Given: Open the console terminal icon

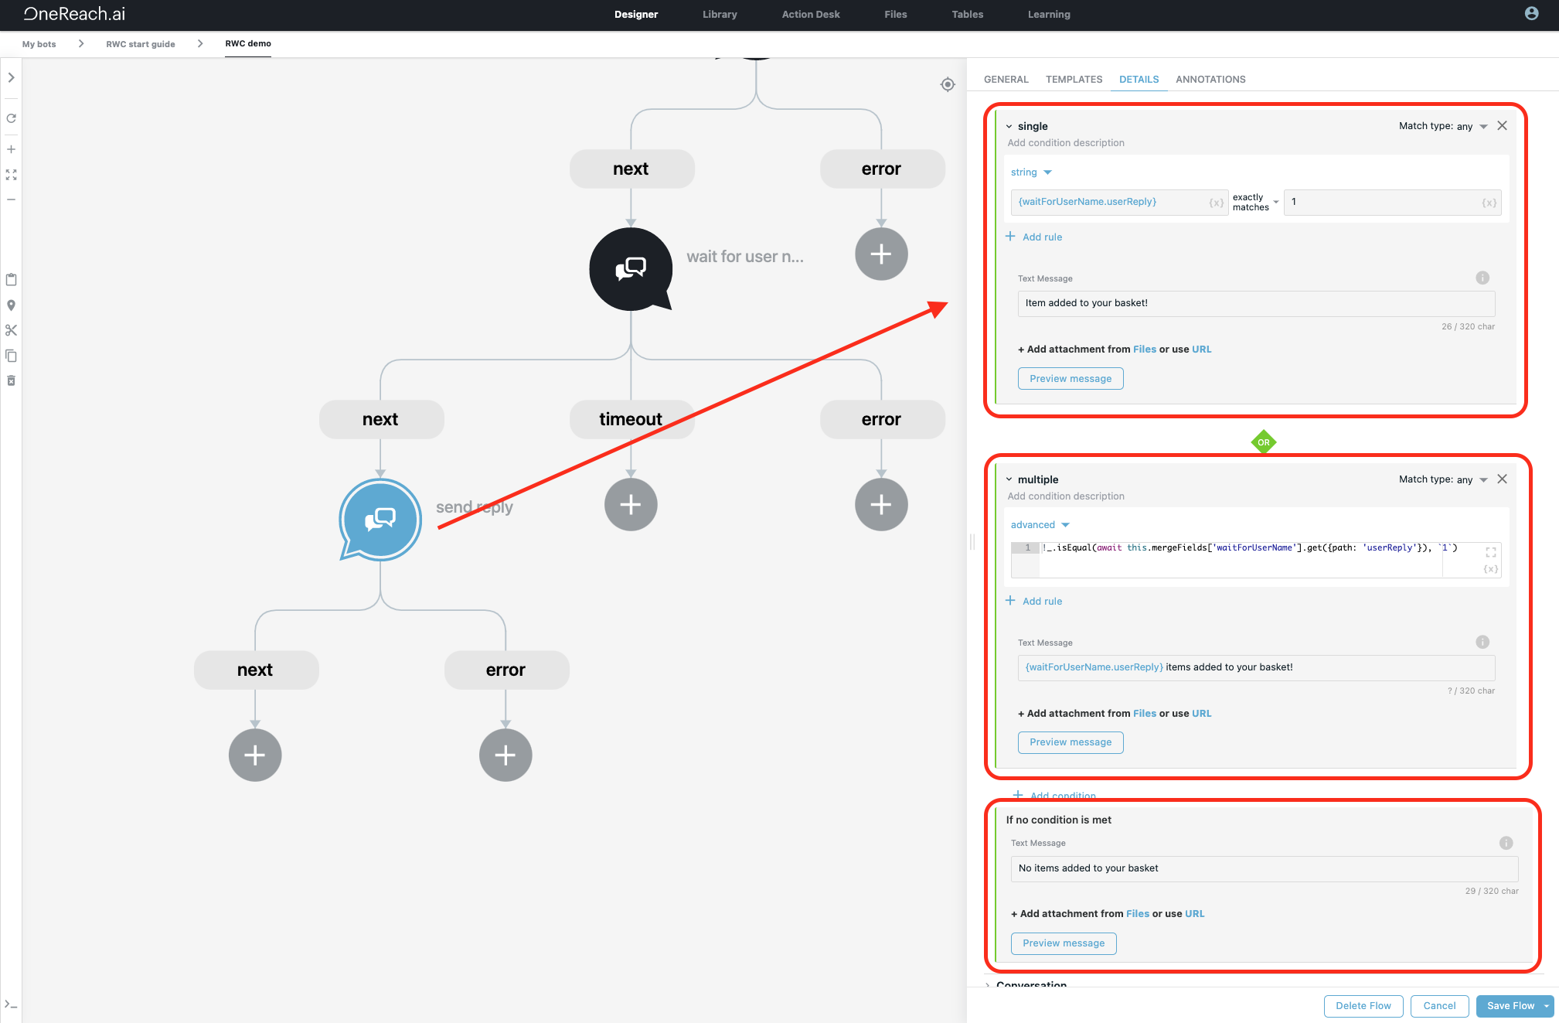Looking at the screenshot, I should (x=11, y=1004).
